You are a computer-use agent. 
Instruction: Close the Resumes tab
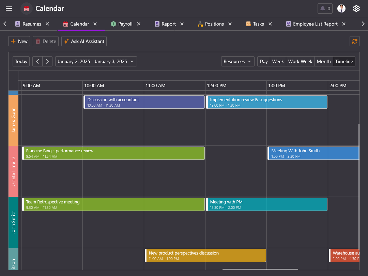coord(47,24)
